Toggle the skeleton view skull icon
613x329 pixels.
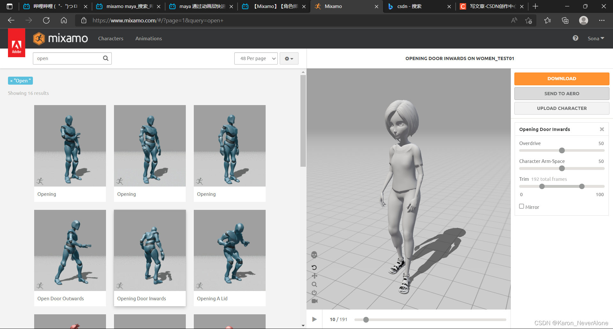coord(314,255)
